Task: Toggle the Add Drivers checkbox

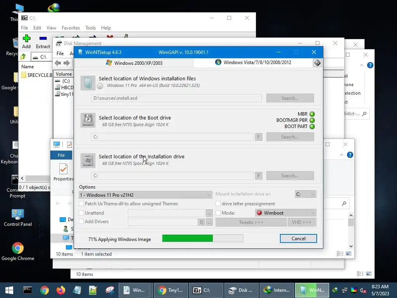Action: pyautogui.click(x=81, y=222)
